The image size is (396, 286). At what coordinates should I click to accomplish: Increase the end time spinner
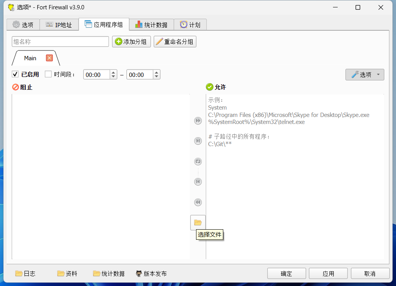coord(157,72)
